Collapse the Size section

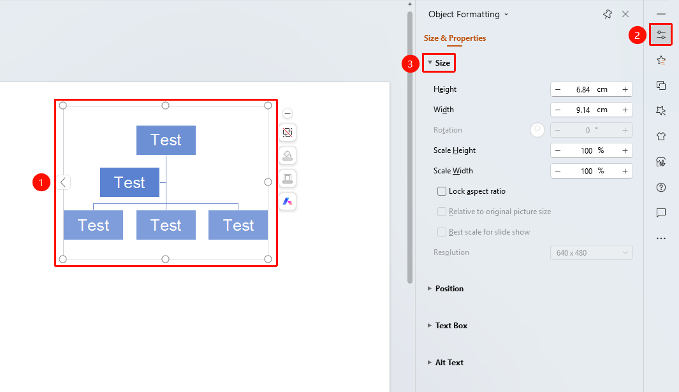pos(439,63)
